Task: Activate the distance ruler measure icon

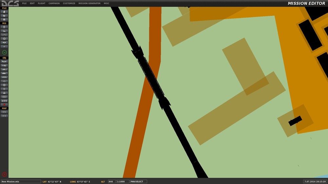Action: pyautogui.click(x=4, y=116)
